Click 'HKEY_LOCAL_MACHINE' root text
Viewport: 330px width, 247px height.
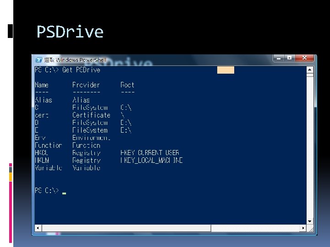pyautogui.click(x=152, y=160)
